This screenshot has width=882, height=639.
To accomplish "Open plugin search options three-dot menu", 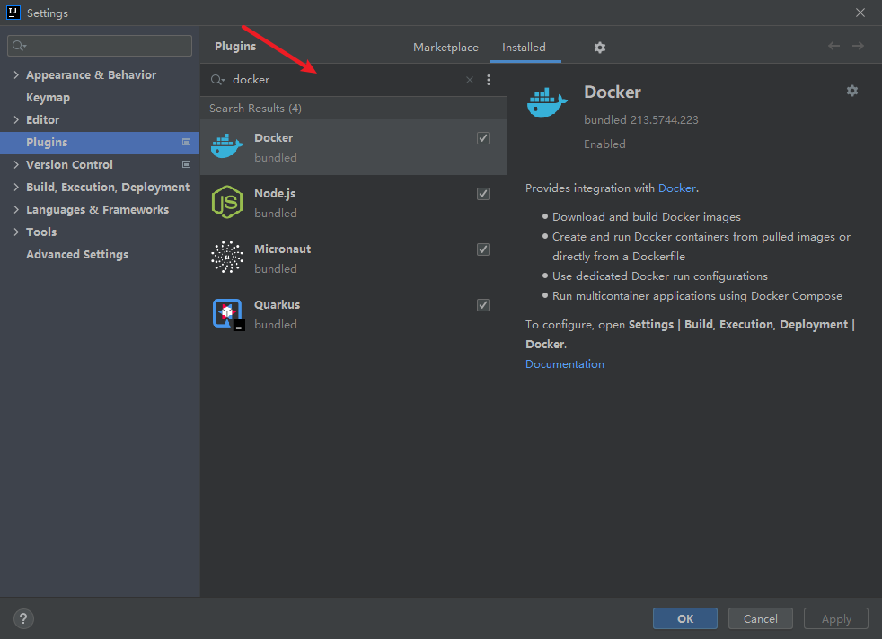I will pos(489,80).
